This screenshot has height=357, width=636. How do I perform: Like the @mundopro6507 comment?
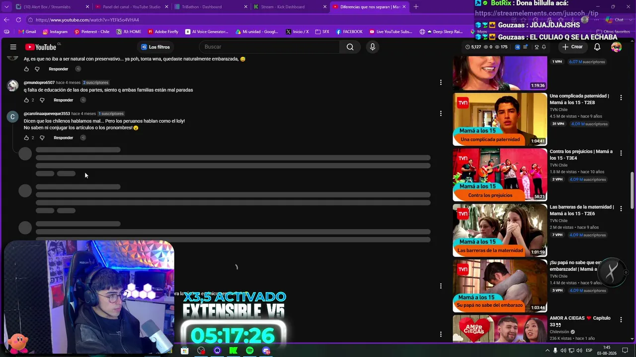pyautogui.click(x=26, y=100)
